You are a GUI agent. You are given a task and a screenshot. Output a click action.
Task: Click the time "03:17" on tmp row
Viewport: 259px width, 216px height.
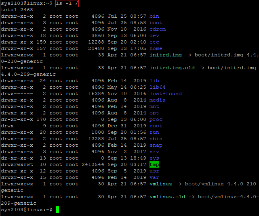coord(138,164)
